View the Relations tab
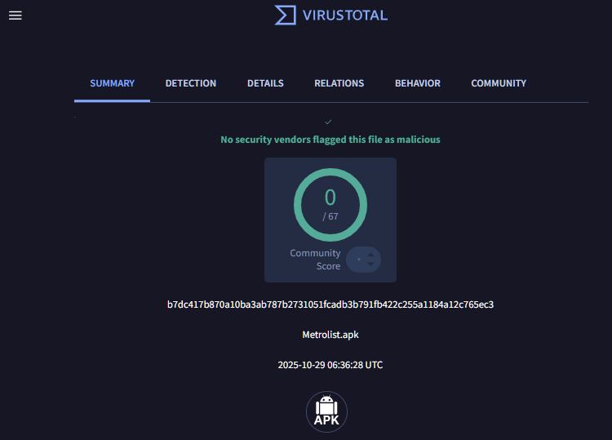 339,83
